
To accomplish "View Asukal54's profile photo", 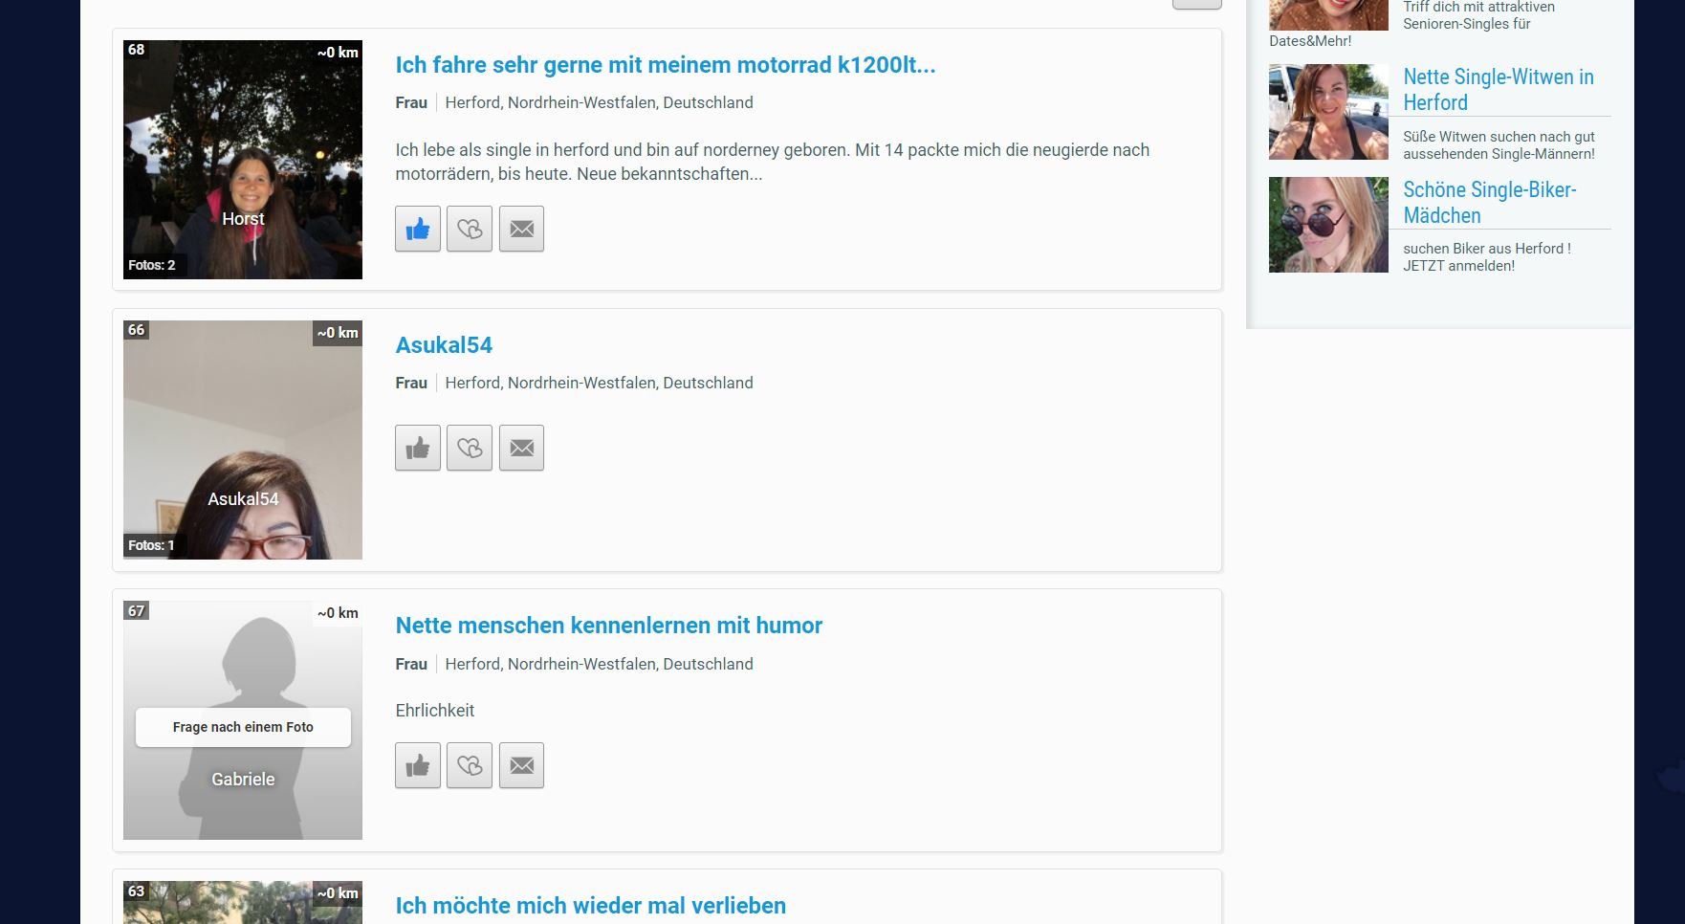I will [x=243, y=440].
